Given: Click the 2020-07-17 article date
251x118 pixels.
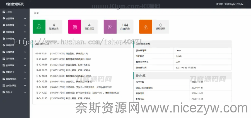Looking at the screenshot, I should click(x=197, y=88).
